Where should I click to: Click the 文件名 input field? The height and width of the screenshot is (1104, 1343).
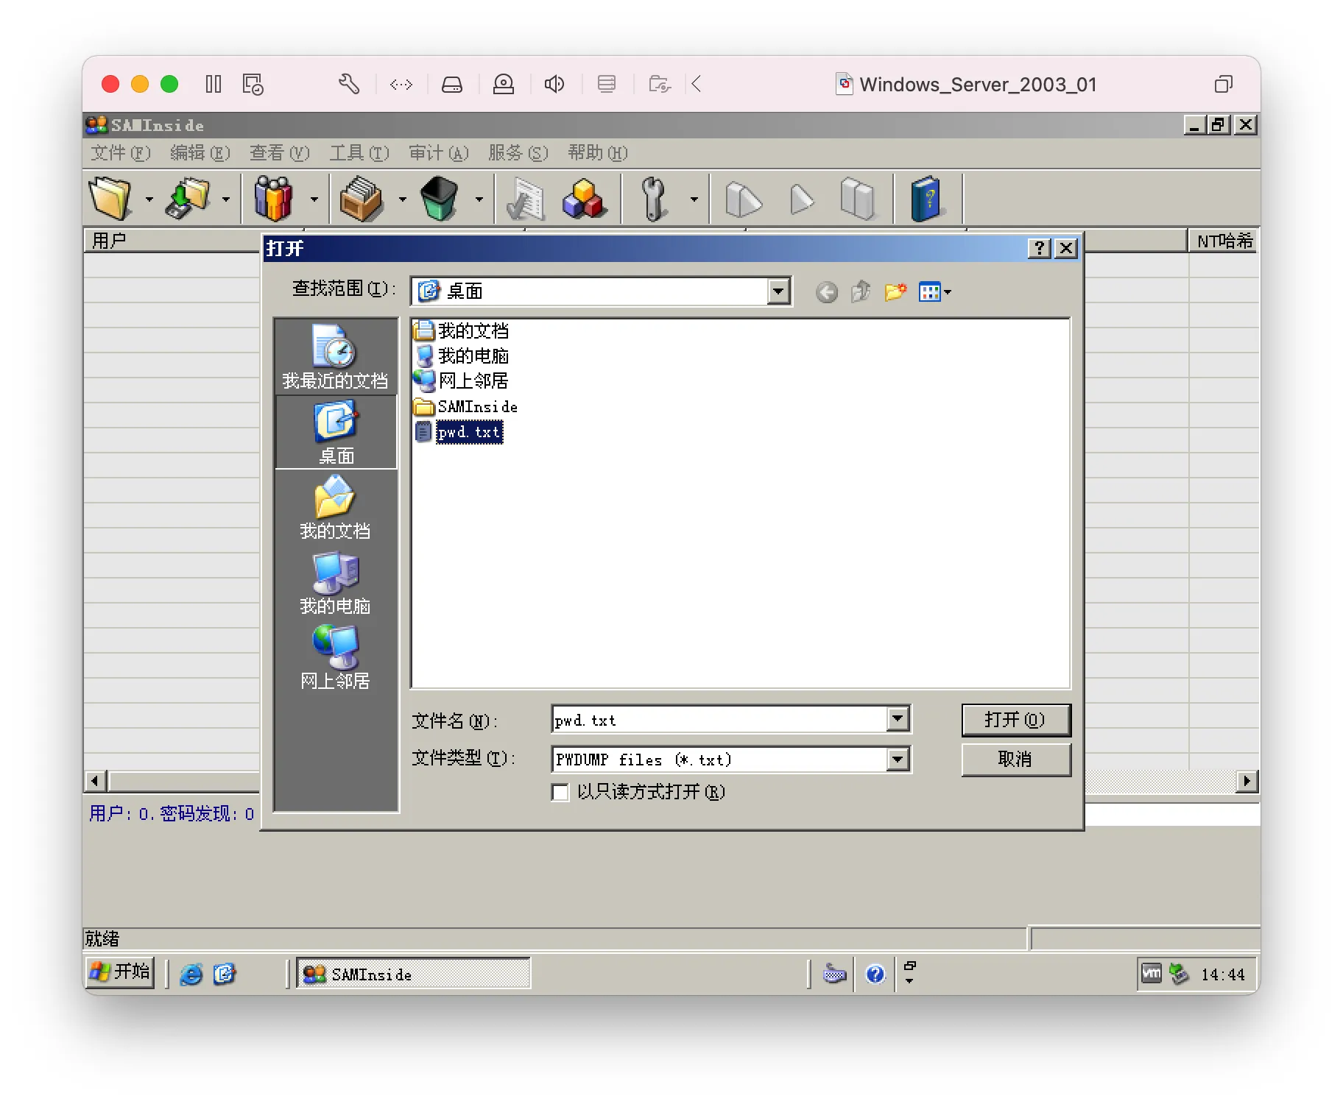pos(720,720)
